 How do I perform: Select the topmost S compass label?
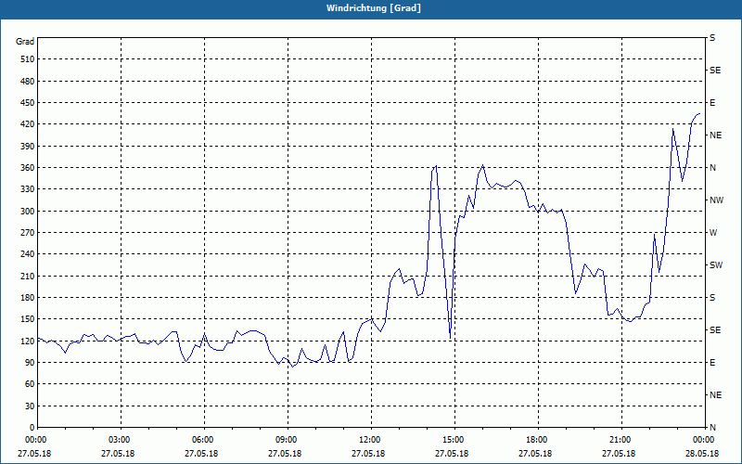(x=712, y=38)
